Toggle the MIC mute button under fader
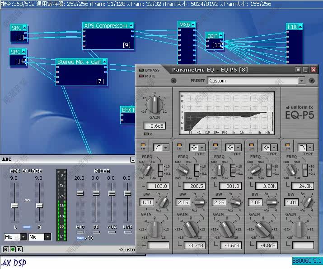This screenshot has width=323, height=269. point(80,232)
